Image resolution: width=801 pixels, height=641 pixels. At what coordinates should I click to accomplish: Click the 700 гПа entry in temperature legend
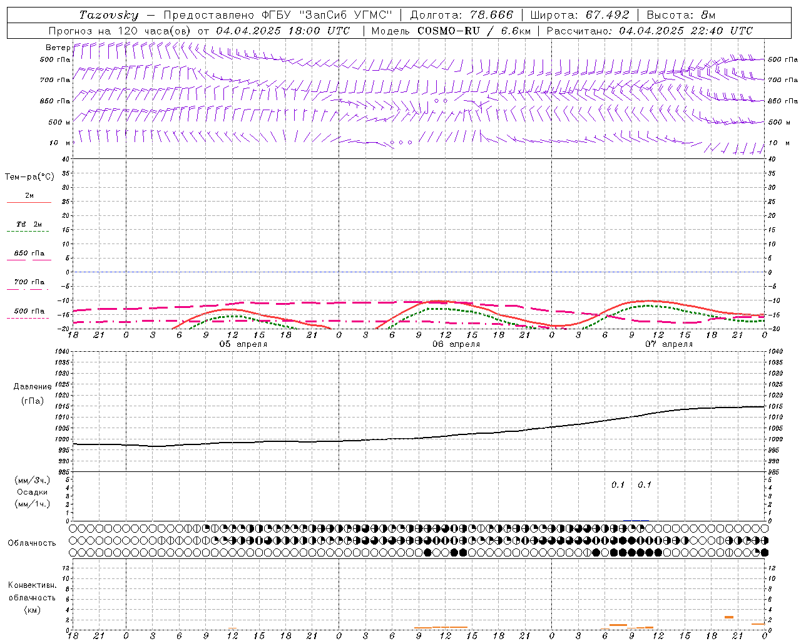click(x=29, y=282)
